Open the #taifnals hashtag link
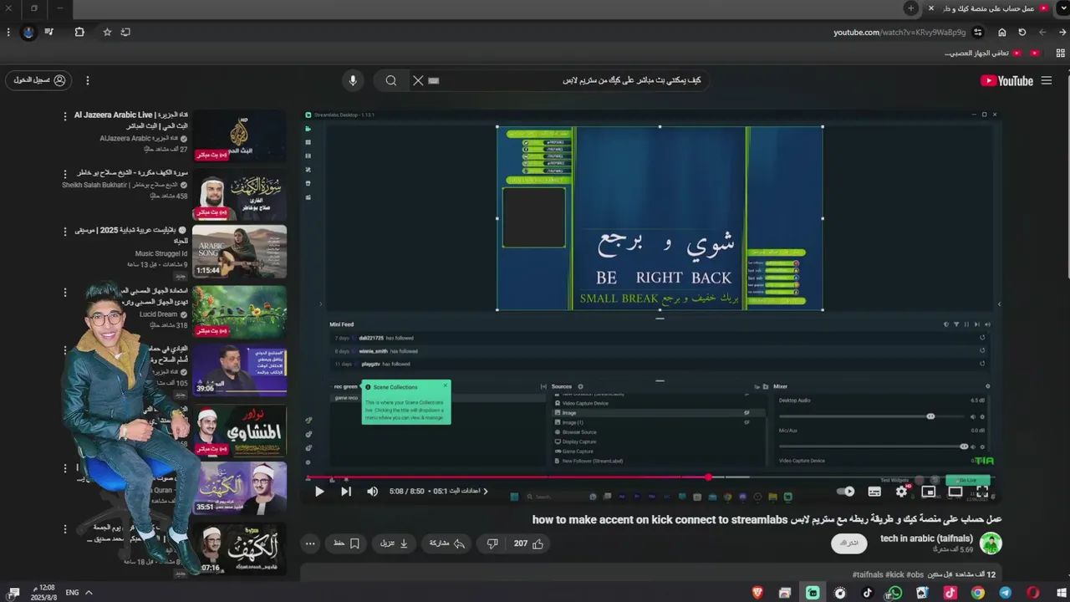 pos(868,575)
